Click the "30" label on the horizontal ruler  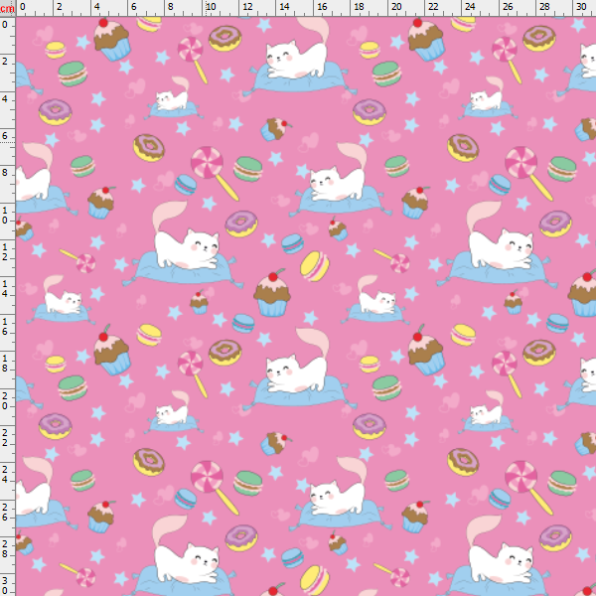coord(581,7)
